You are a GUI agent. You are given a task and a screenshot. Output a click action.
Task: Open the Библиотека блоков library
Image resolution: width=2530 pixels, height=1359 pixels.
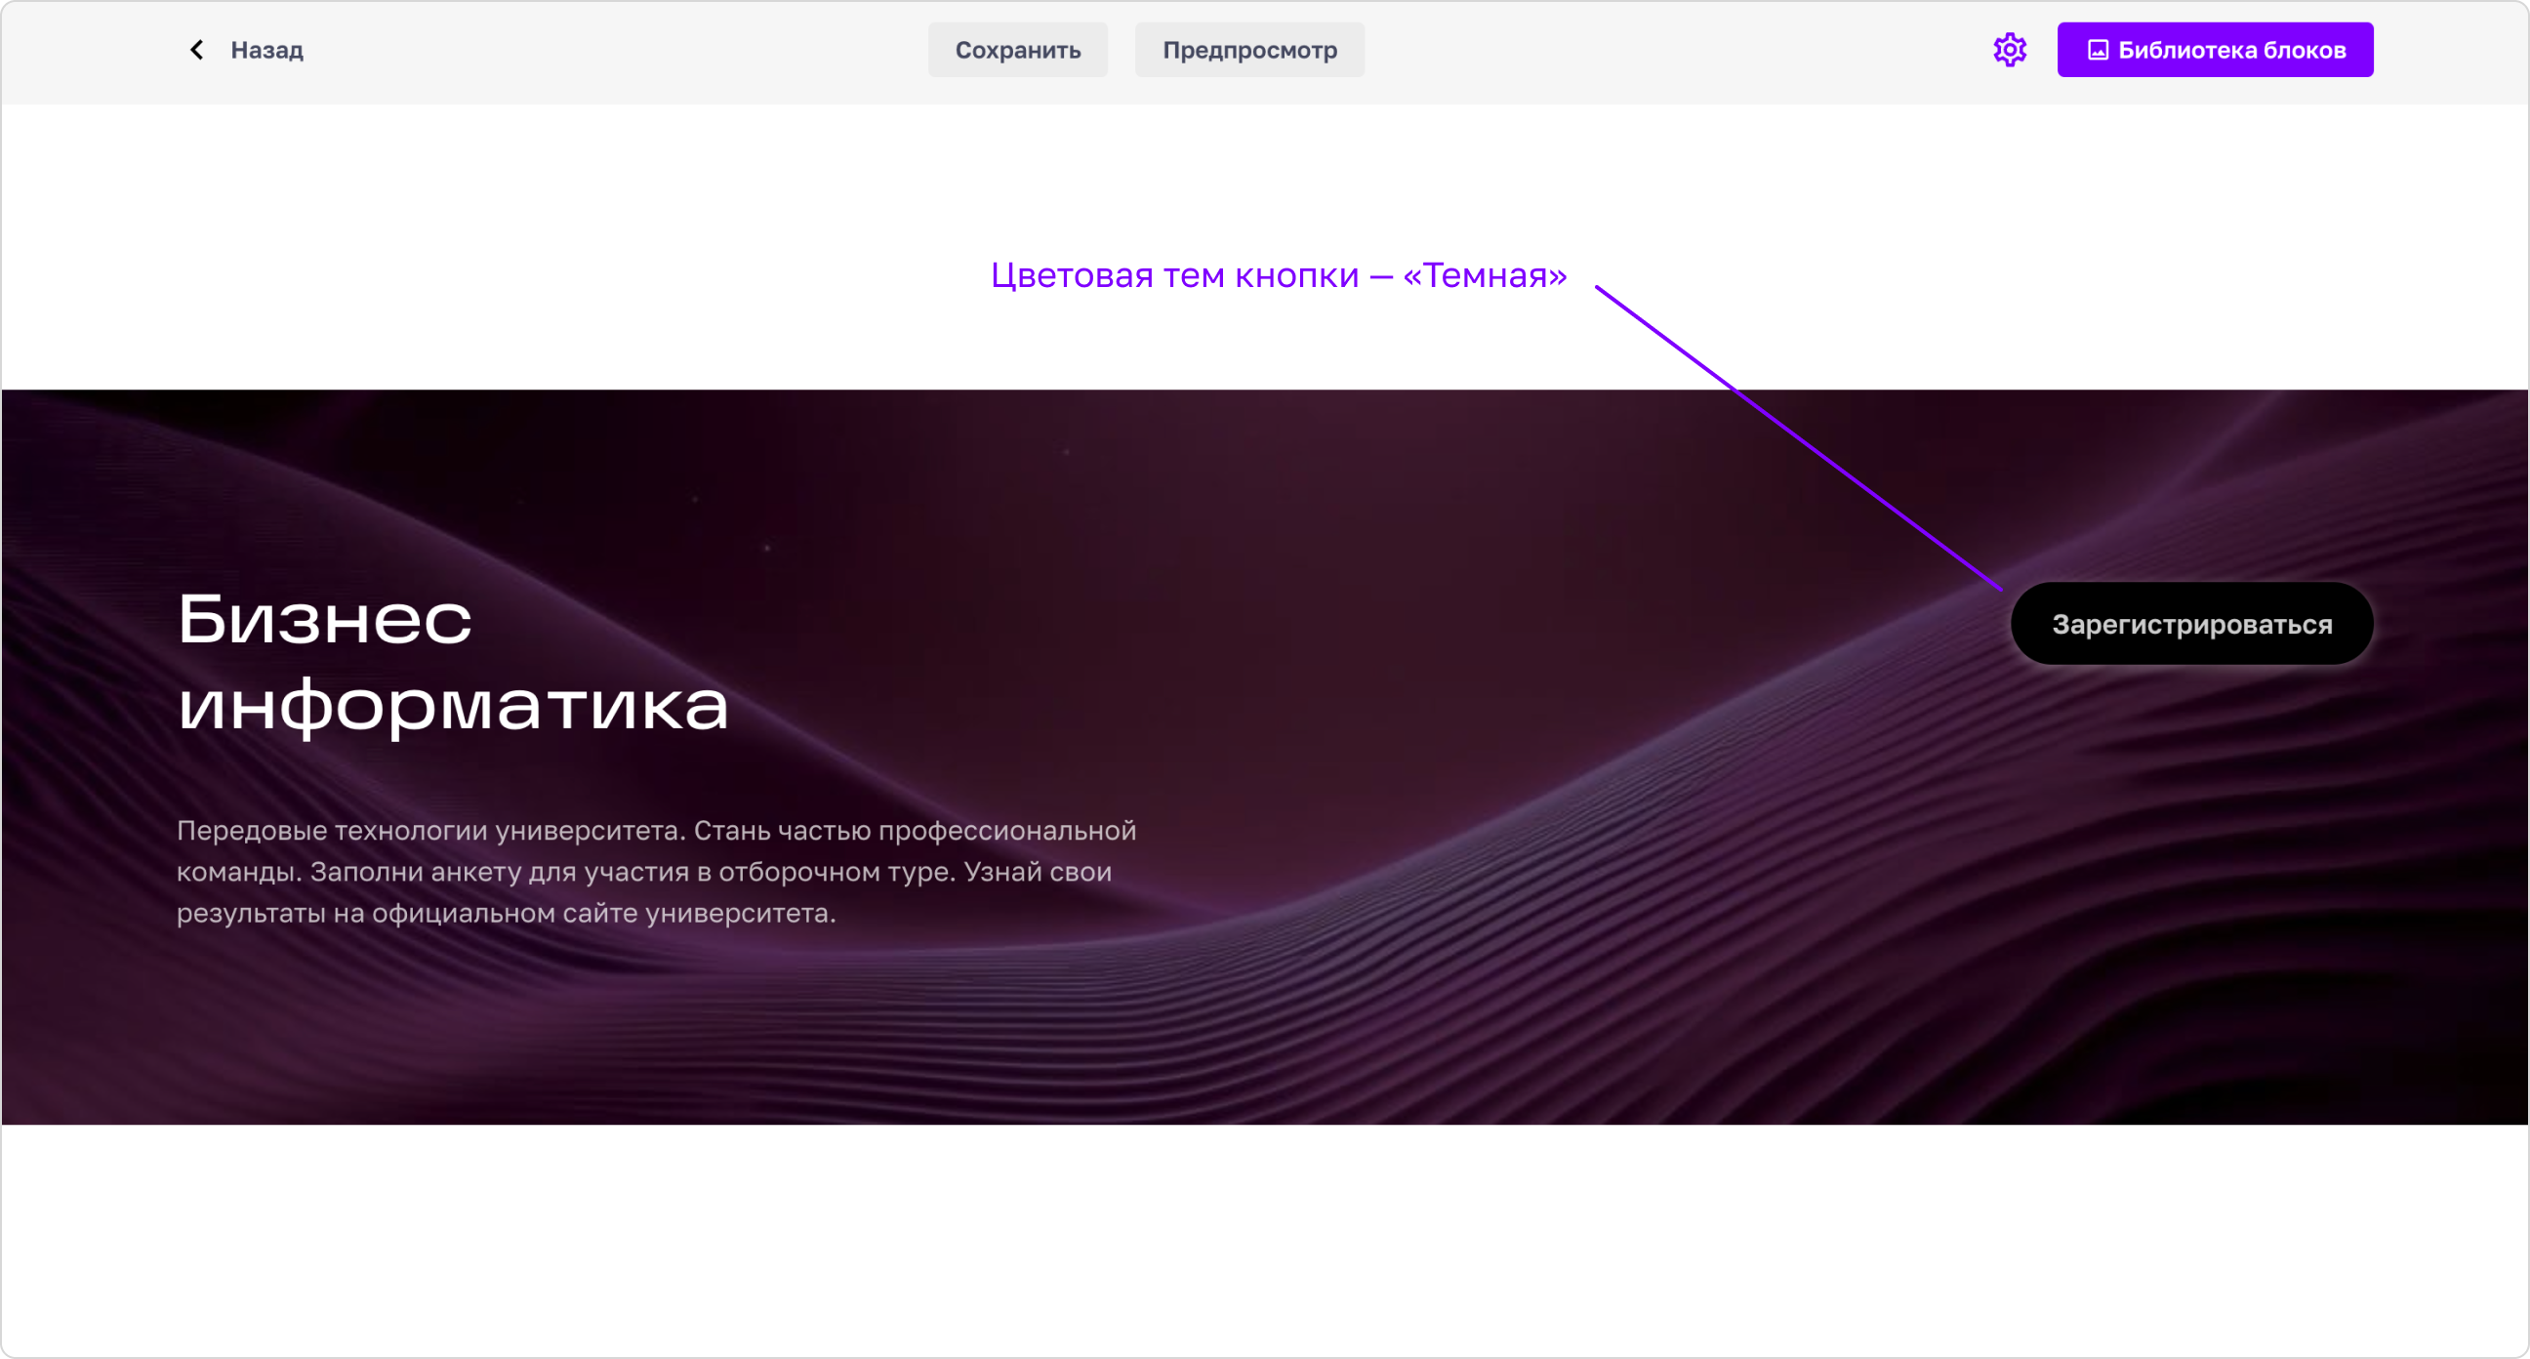tap(2215, 50)
